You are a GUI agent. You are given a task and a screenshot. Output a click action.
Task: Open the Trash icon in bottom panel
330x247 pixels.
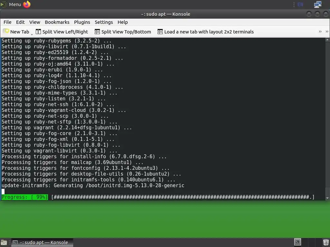[x=326, y=242]
